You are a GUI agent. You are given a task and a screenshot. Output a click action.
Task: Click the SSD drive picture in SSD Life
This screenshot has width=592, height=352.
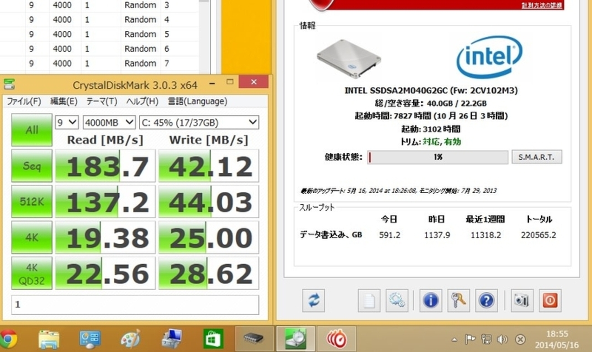(x=349, y=58)
